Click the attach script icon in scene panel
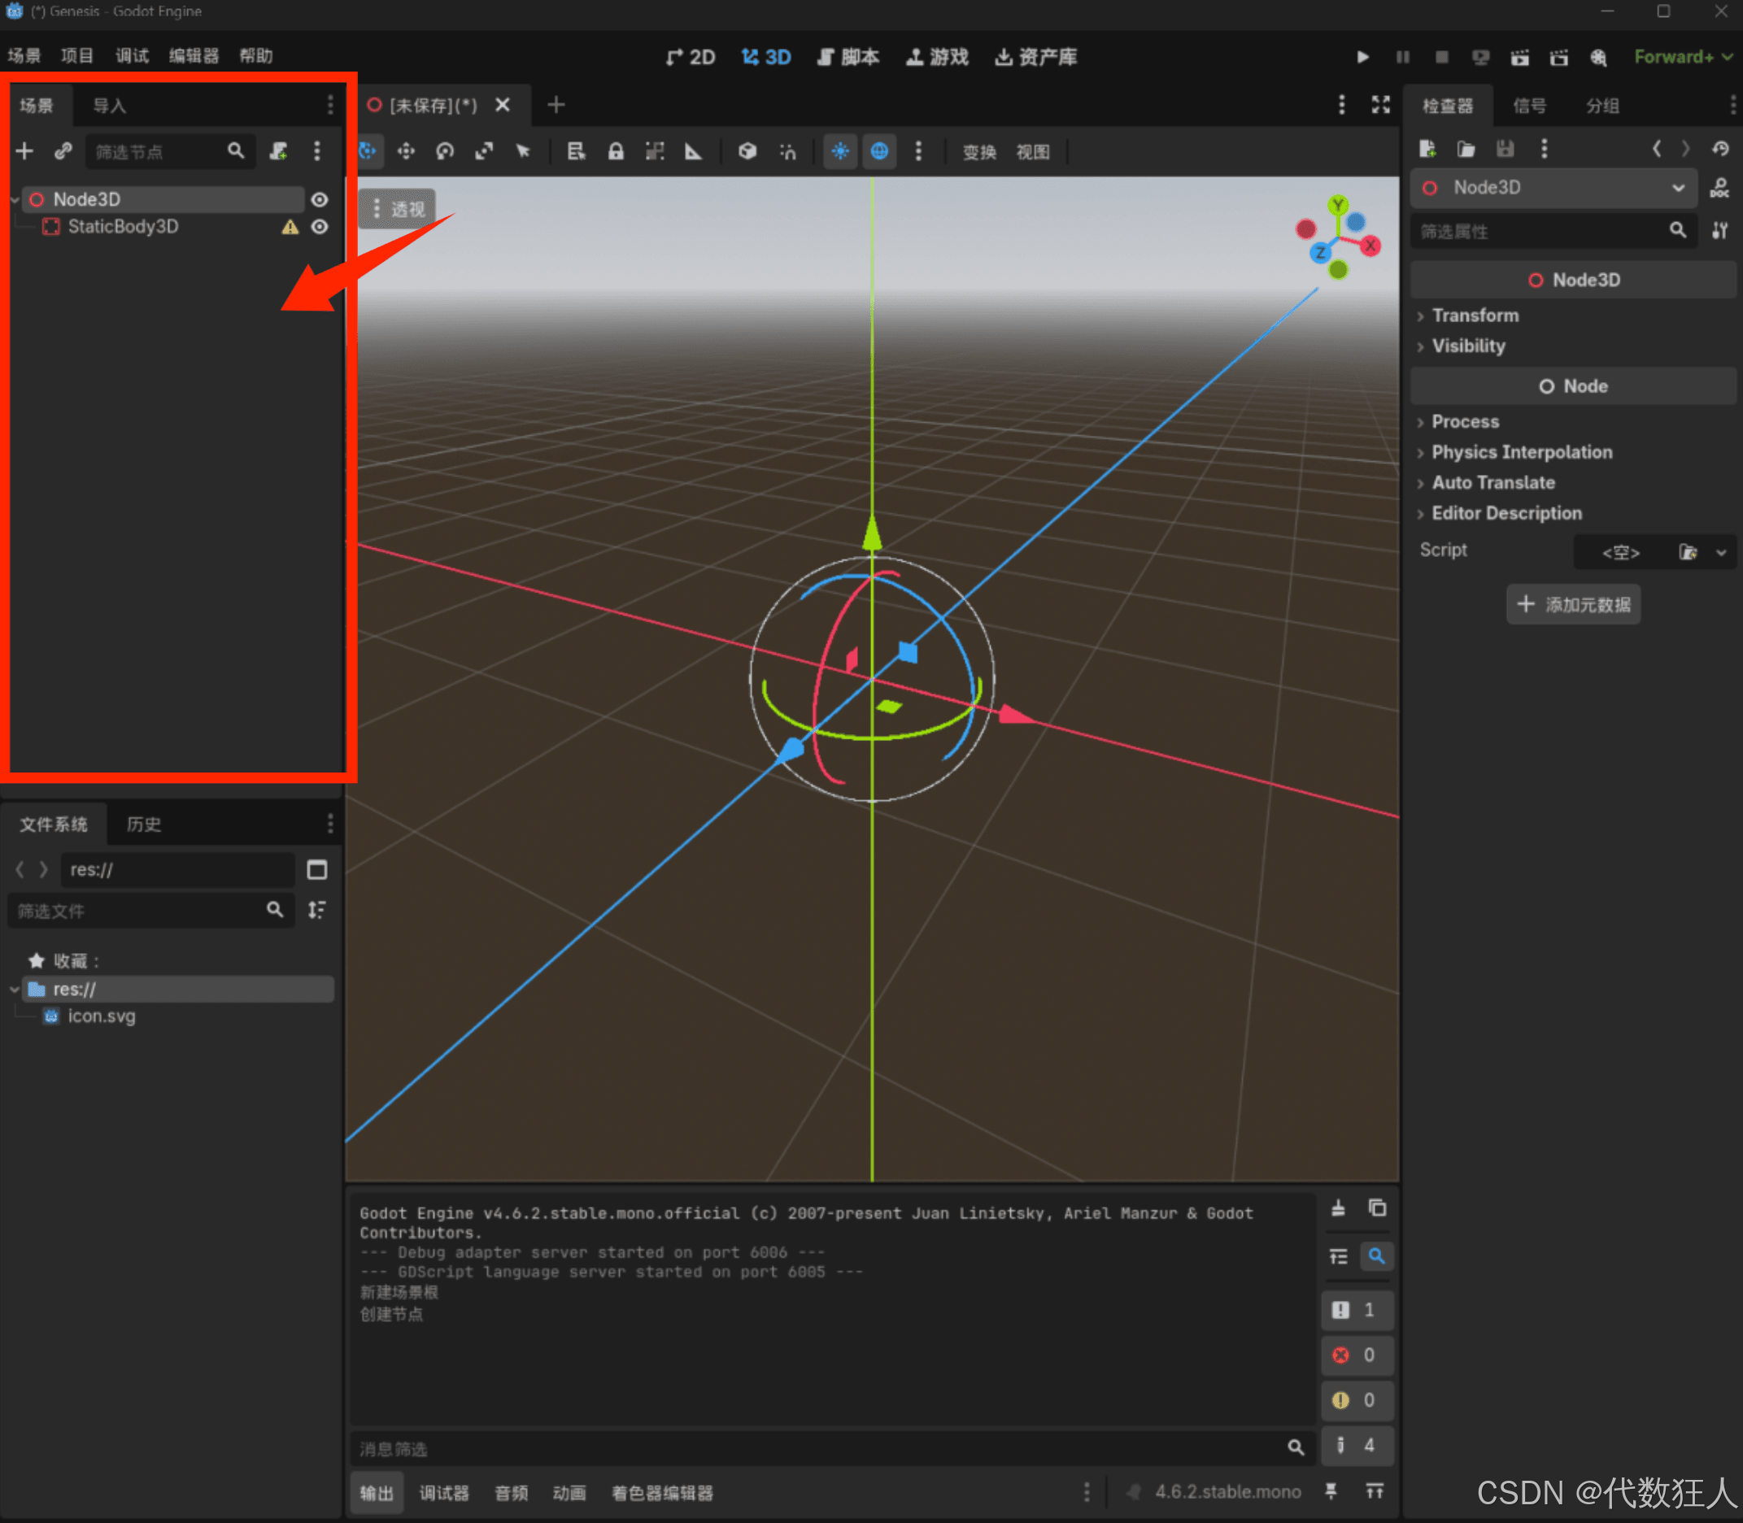1743x1523 pixels. [279, 151]
